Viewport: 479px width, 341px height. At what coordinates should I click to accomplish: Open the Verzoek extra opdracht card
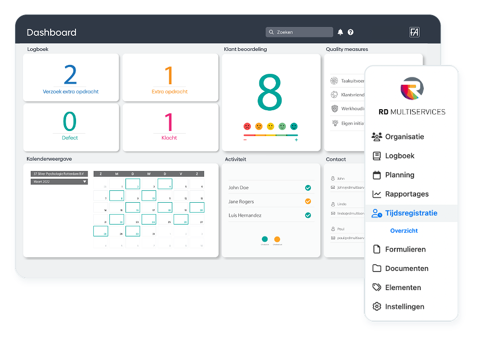click(x=71, y=77)
